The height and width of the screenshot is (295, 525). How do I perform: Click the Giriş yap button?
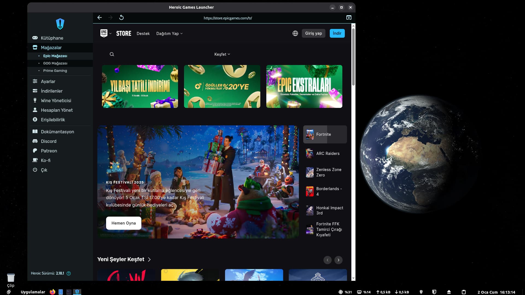313,33
